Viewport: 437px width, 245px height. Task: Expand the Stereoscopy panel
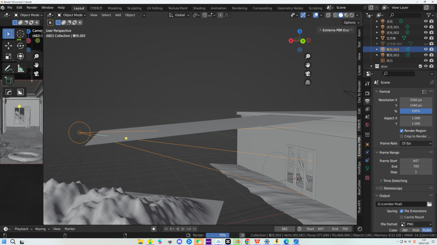[377, 188]
